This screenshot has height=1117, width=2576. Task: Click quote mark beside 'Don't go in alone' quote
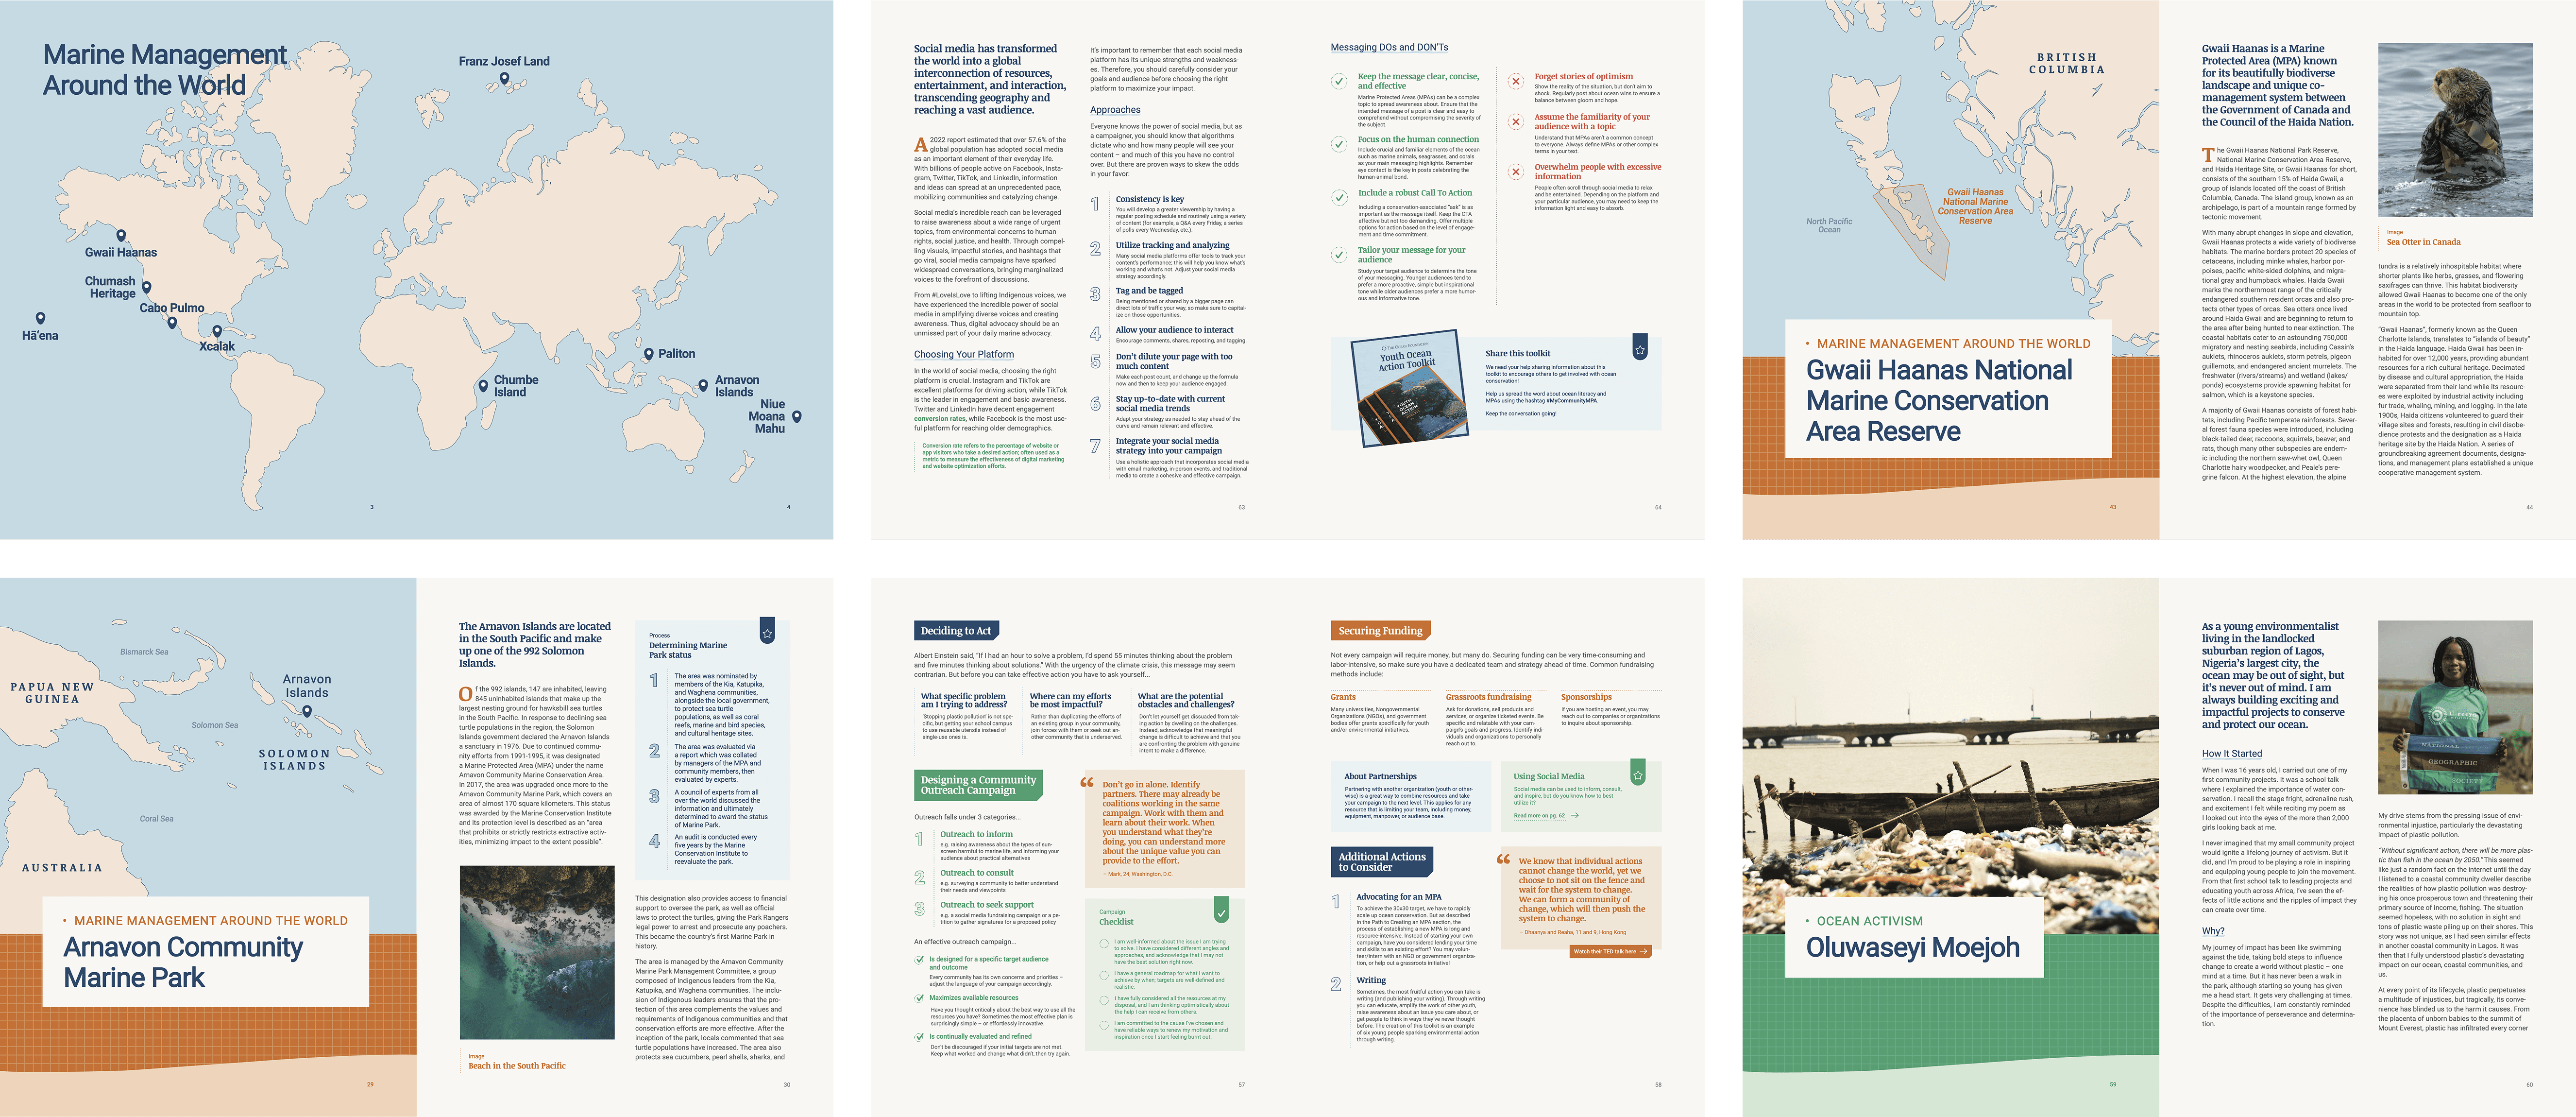point(1087,783)
